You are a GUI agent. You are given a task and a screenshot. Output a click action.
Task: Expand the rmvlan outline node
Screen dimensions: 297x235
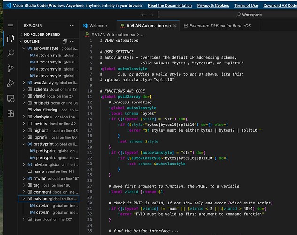[24, 178]
